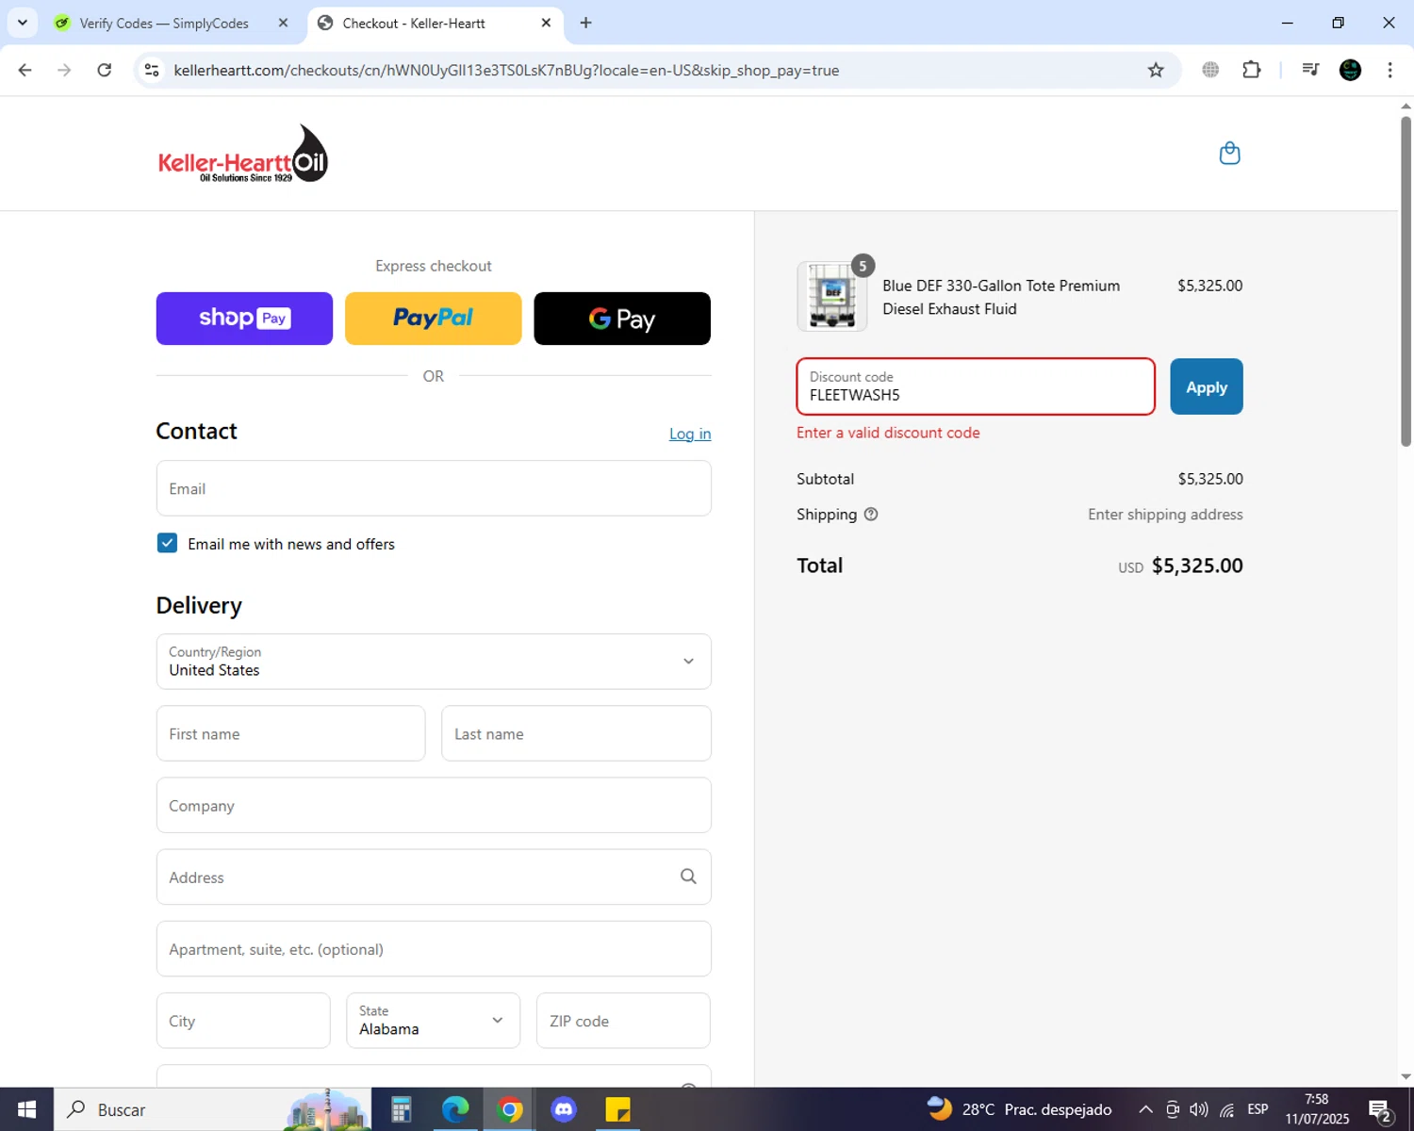Reload the checkout page
Screen dimensions: 1414x1131
point(105,70)
